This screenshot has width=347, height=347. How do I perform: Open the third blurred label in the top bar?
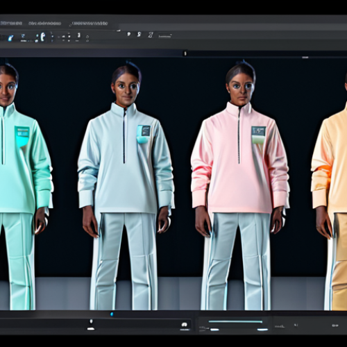pyautogui.click(x=90, y=24)
